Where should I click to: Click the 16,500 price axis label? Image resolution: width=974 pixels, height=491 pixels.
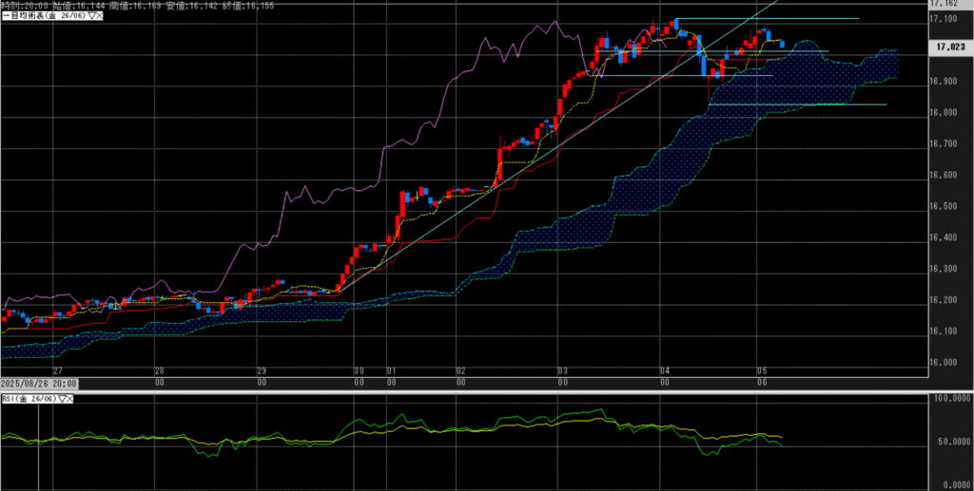[x=945, y=206]
